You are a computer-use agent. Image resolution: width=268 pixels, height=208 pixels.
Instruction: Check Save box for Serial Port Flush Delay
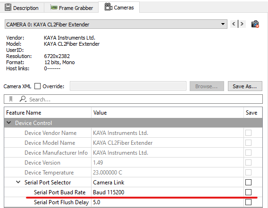coord(248,202)
